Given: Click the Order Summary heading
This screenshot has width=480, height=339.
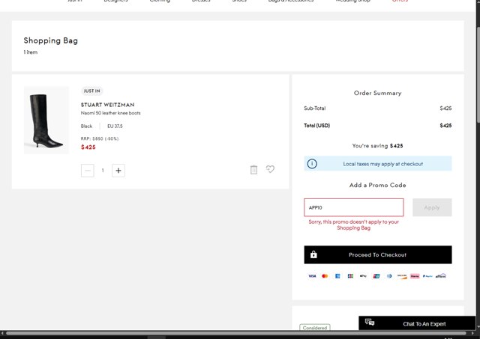Looking at the screenshot, I should coord(377,93).
